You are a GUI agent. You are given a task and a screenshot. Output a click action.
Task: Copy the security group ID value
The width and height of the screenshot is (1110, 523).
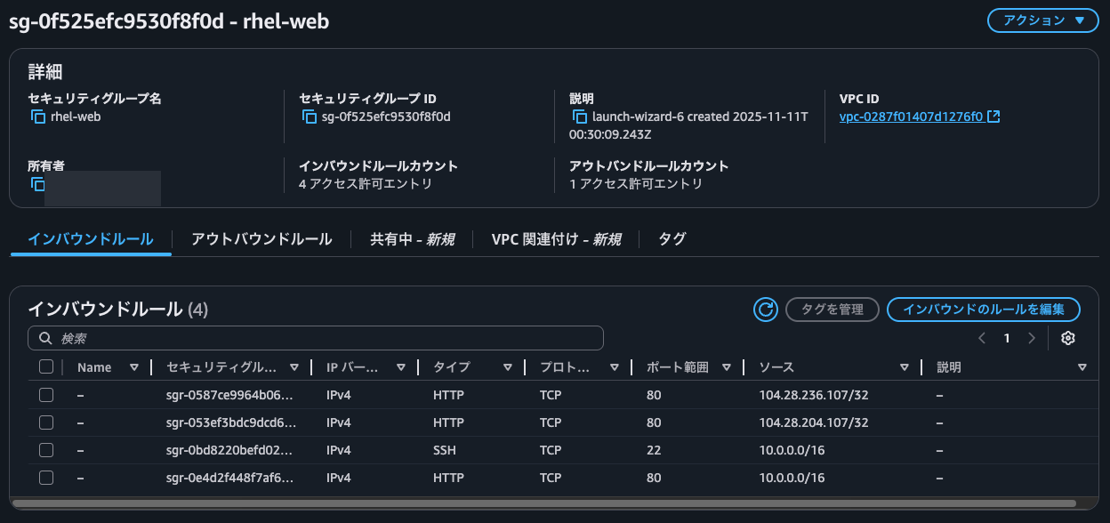(x=309, y=117)
